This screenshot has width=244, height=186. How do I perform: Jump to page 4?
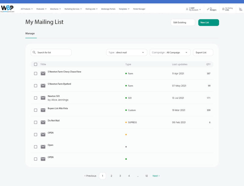tap(129, 176)
